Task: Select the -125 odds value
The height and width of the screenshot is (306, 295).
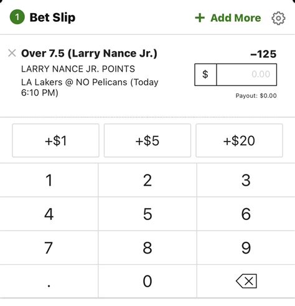Action: [x=263, y=54]
